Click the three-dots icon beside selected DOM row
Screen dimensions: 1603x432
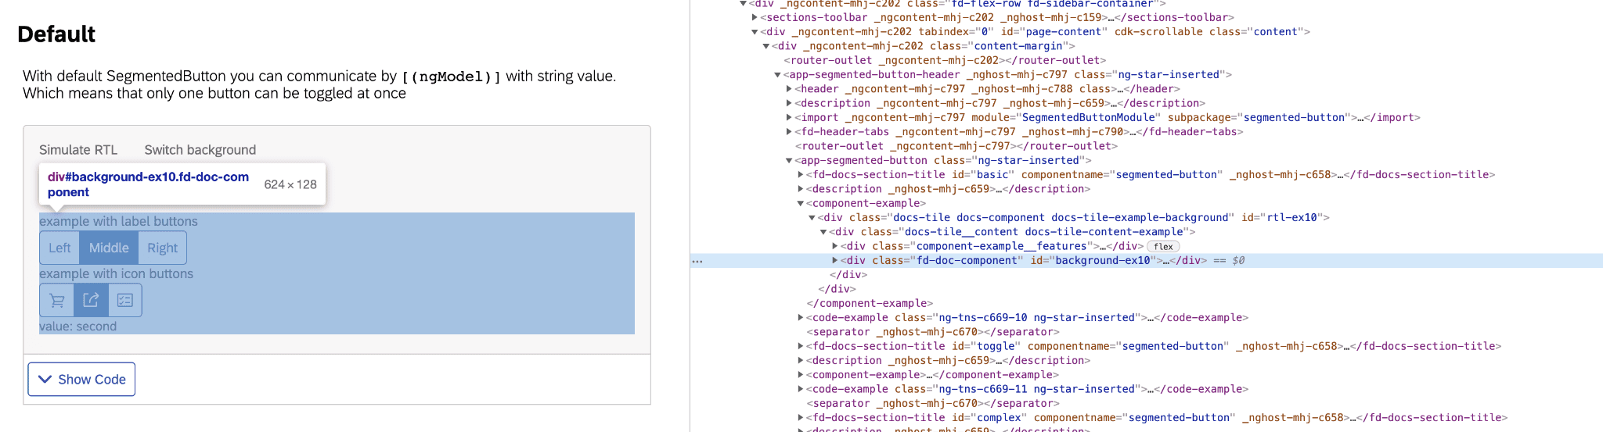(x=697, y=261)
